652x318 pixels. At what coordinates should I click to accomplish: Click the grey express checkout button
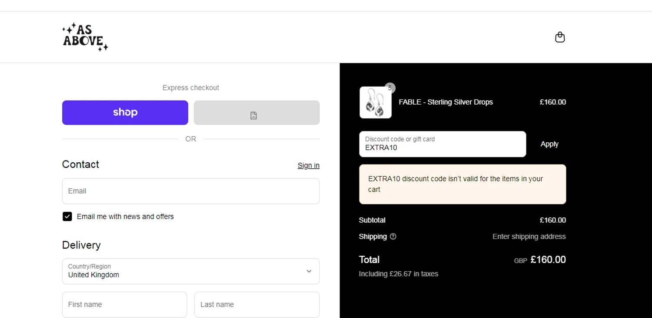tap(257, 113)
